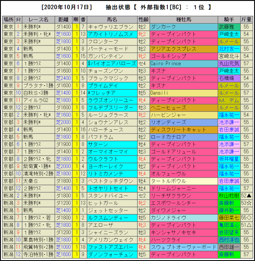Click the 馬名 column header

(x=112, y=19)
